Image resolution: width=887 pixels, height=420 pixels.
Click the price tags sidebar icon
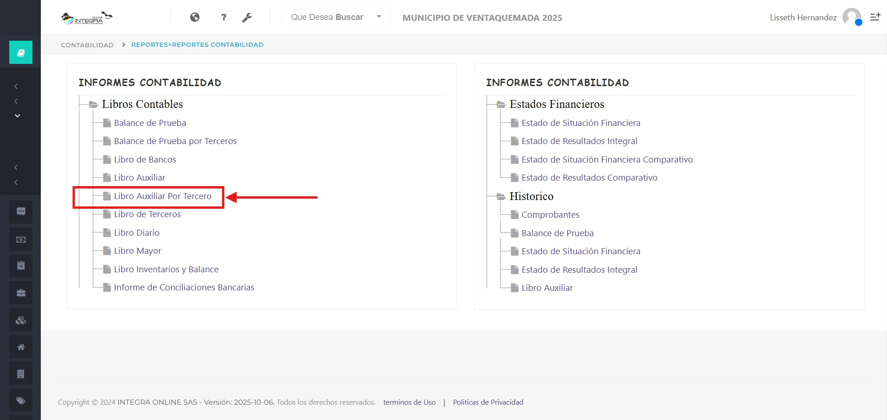[21, 401]
